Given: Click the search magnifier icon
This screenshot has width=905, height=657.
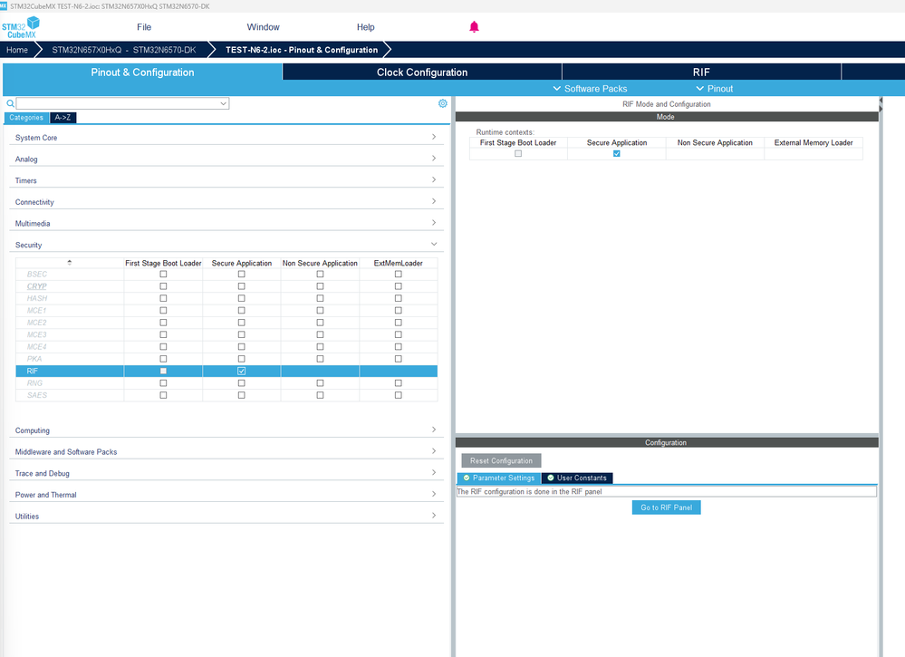Looking at the screenshot, I should point(10,103).
